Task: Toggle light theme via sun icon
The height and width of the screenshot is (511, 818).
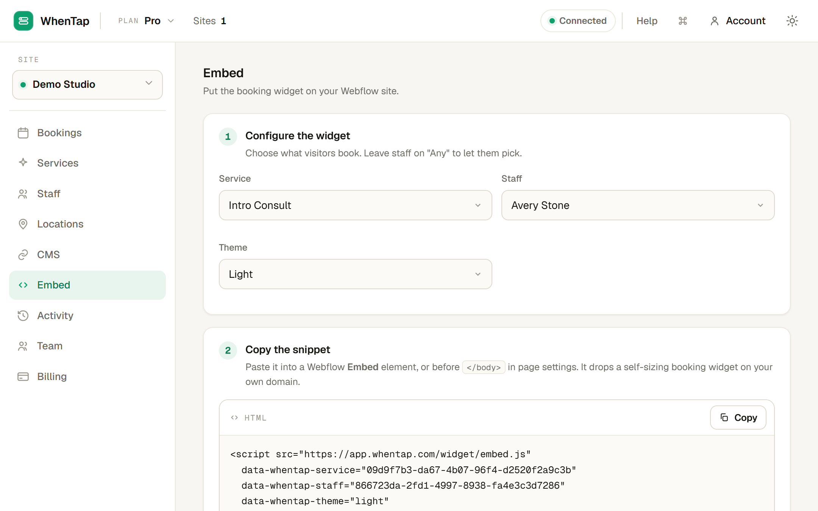Action: [x=792, y=21]
